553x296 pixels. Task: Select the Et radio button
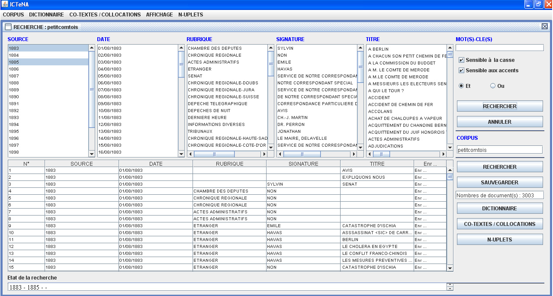click(x=461, y=86)
